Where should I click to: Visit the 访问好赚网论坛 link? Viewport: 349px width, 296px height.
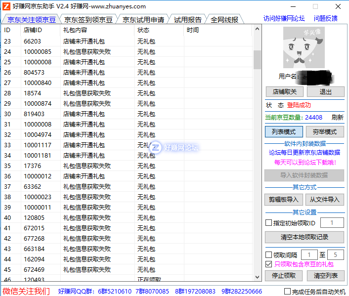click(x=284, y=18)
